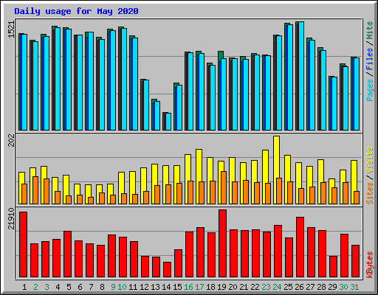
Task: Select the cyan hits bar for day 26
Action: tap(301, 76)
